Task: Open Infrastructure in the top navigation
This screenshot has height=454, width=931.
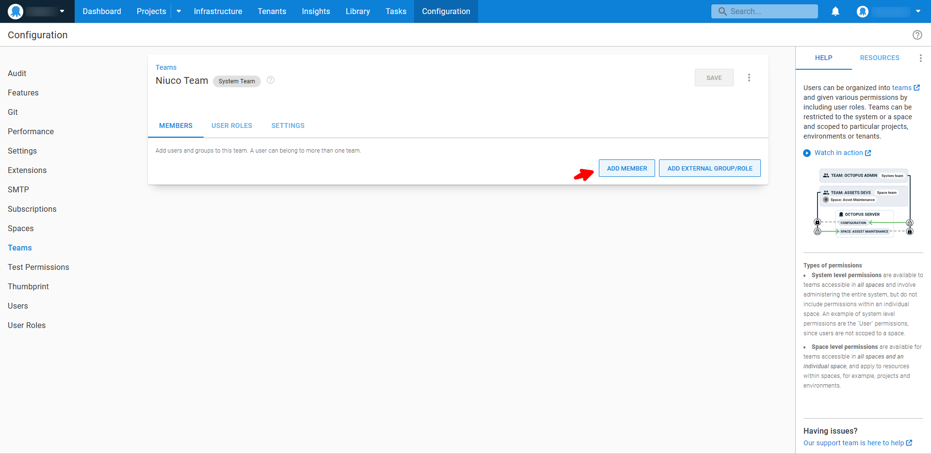Action: [x=218, y=11]
